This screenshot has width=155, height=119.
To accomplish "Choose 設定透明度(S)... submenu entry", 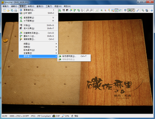I will pos(74,56).
